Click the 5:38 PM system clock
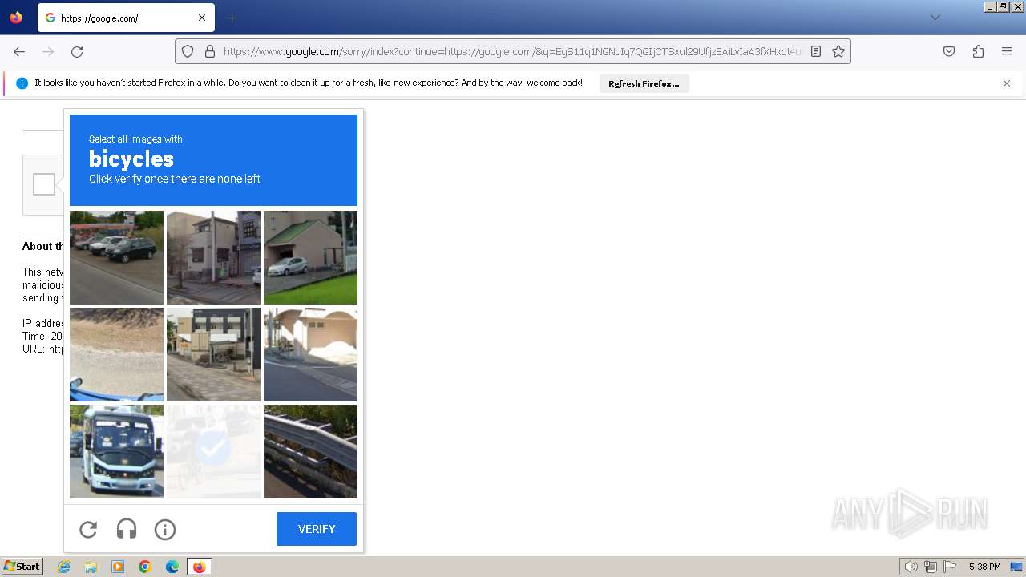Viewport: 1026px width, 577px height. click(x=984, y=567)
